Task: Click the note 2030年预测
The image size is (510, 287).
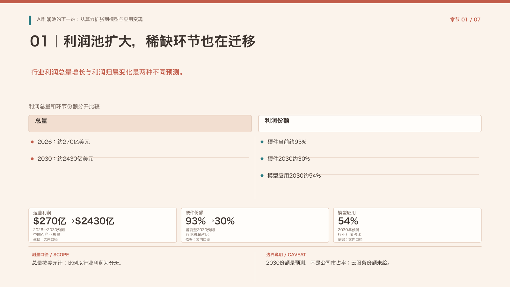Action: 349,230
